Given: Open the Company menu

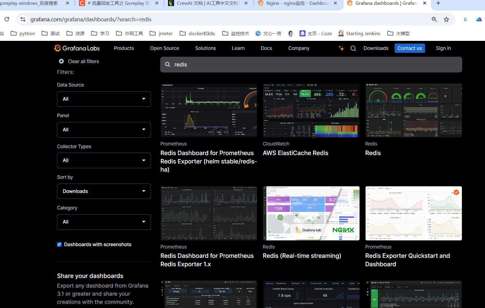Looking at the screenshot, I should pyautogui.click(x=299, y=48).
